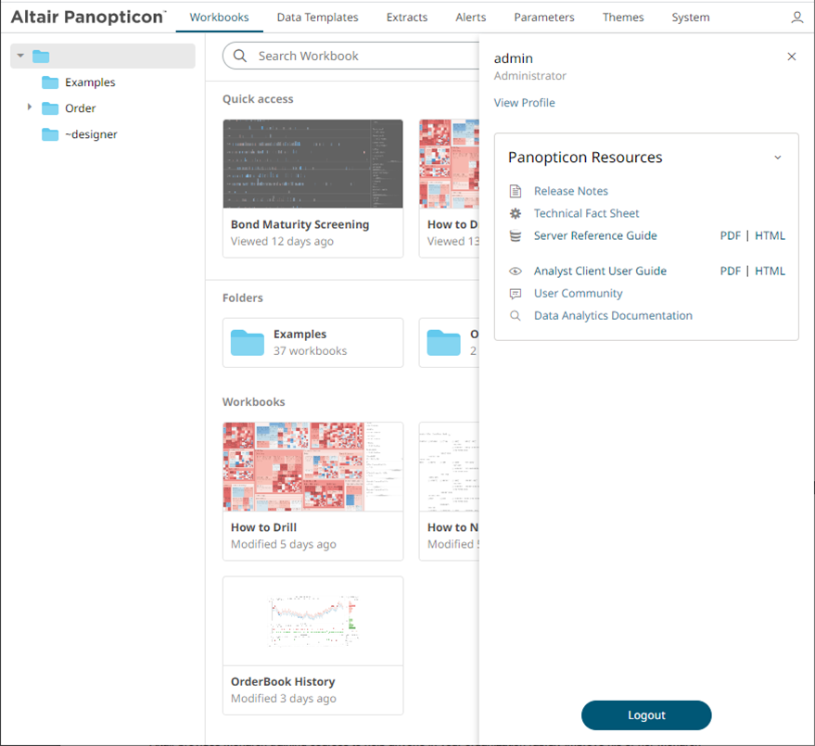Click the Examples folder icon in sidebar
Image resolution: width=815 pixels, height=746 pixels.
coord(50,82)
